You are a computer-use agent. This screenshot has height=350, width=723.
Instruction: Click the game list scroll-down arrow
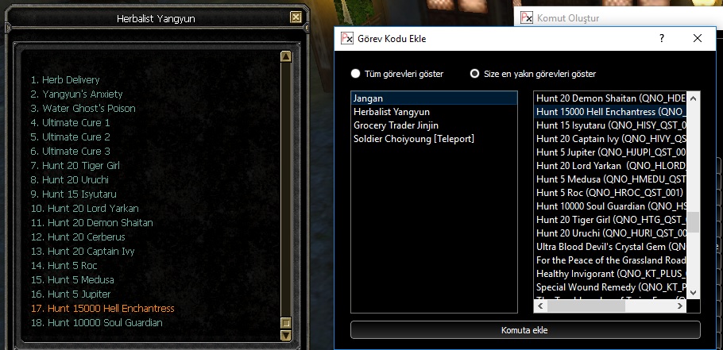click(x=286, y=335)
